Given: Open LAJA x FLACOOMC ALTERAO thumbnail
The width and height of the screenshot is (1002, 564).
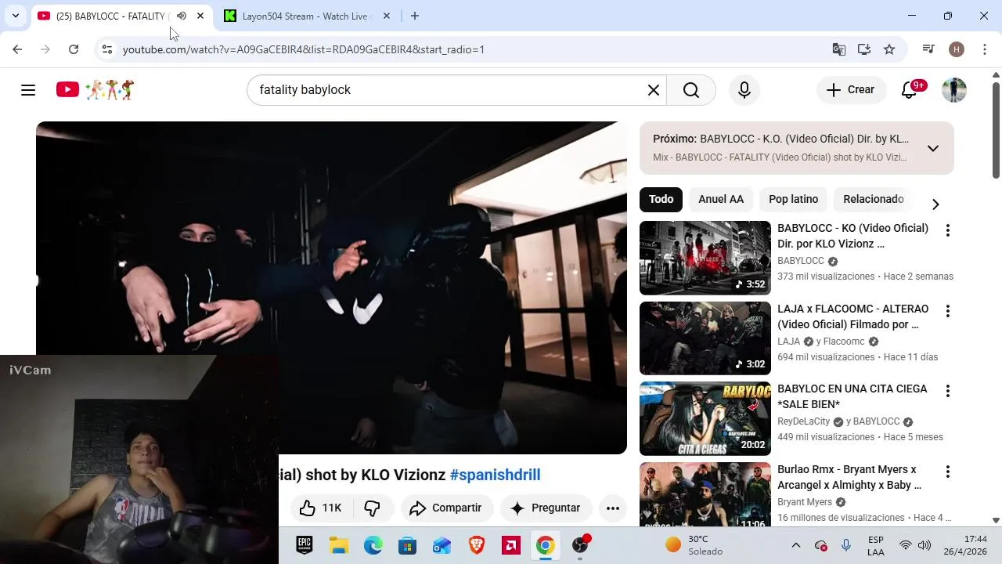Looking at the screenshot, I should [x=705, y=338].
